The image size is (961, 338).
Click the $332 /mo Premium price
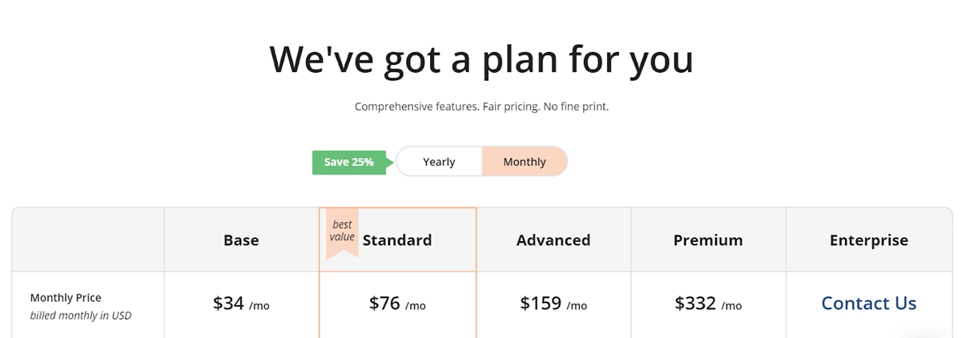[x=708, y=304]
